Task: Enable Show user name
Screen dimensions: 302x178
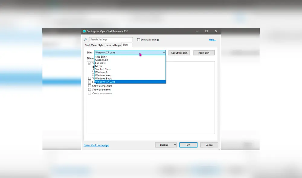Action: click(x=89, y=89)
